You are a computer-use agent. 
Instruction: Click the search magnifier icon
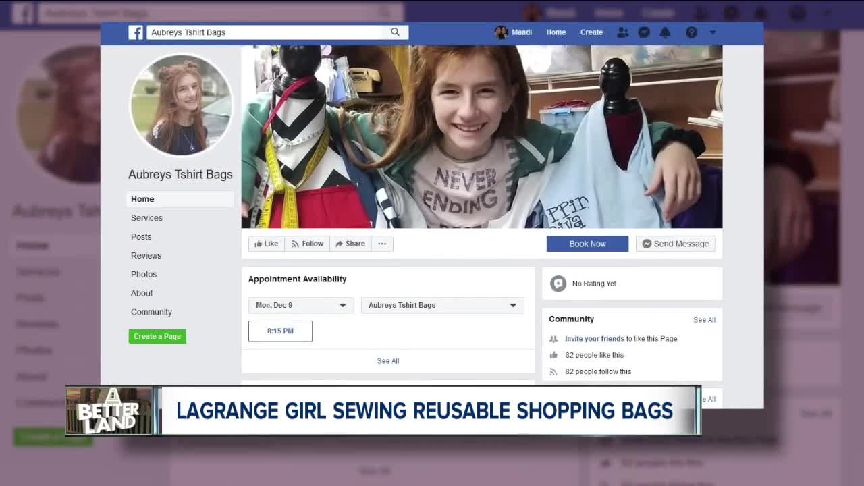tap(395, 32)
